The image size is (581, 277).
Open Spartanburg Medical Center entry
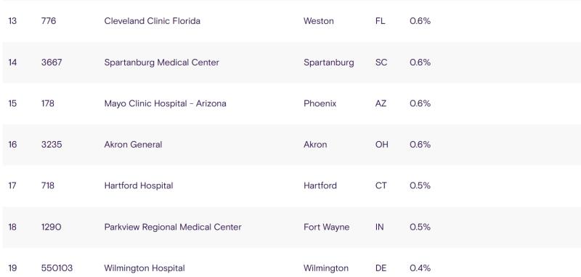pyautogui.click(x=161, y=63)
